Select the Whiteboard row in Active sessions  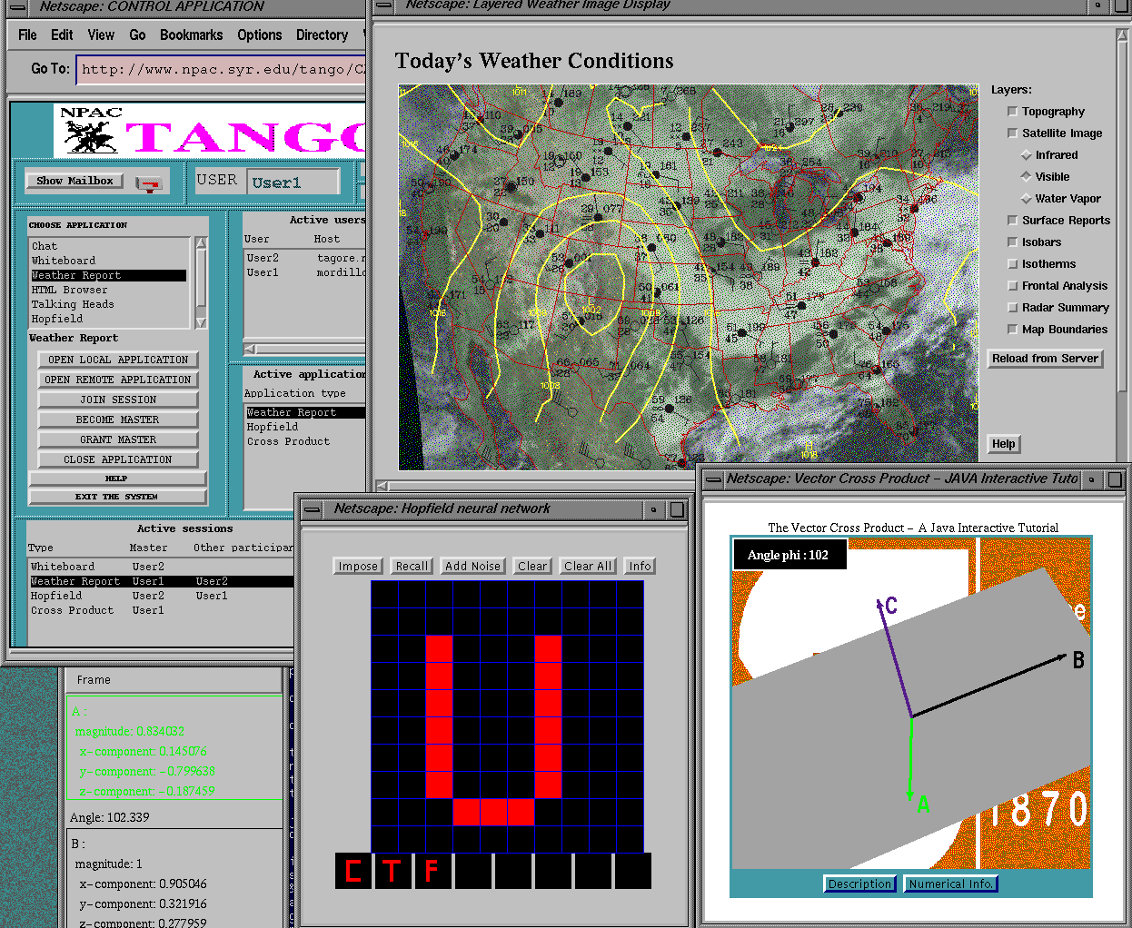(160, 567)
